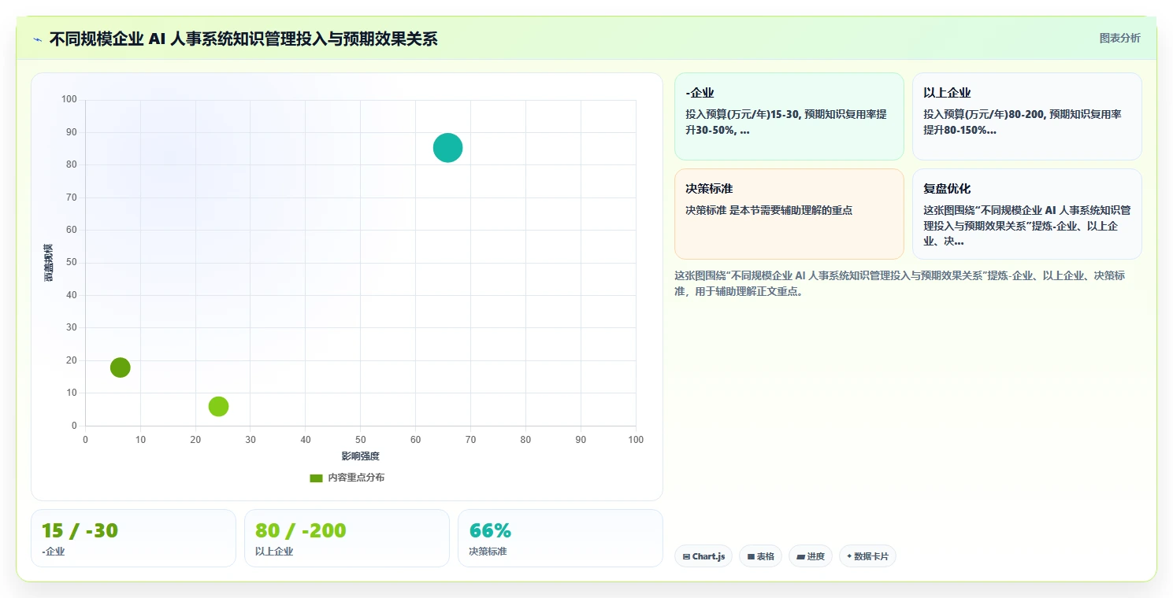The width and height of the screenshot is (1173, 598).
Task: Click the 图表分析 label in header
Action: 1119,38
